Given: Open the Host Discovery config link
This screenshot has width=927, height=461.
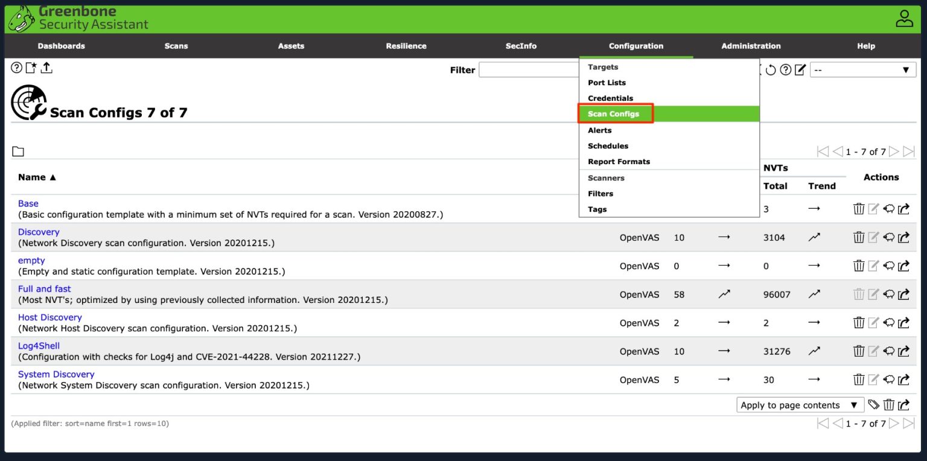Looking at the screenshot, I should [x=50, y=317].
